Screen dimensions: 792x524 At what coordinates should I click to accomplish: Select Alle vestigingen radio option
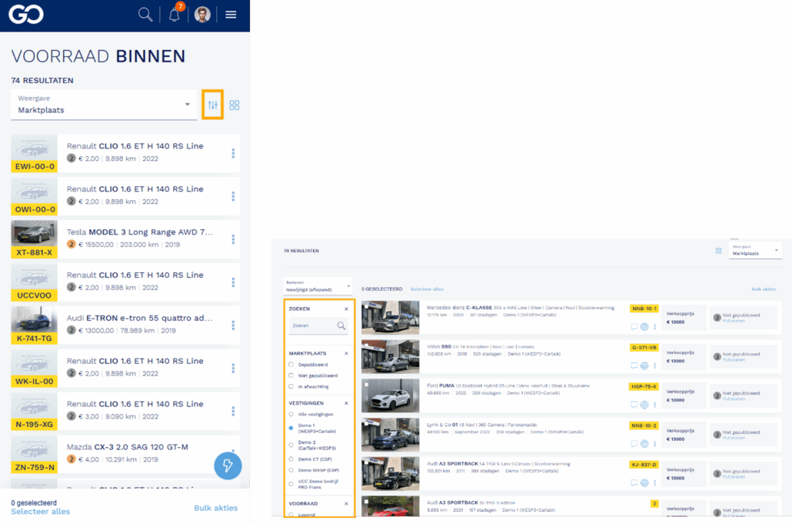(291, 414)
